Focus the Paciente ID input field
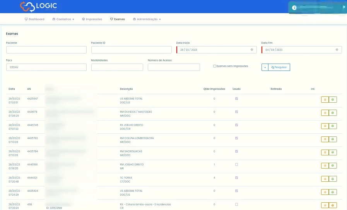The height and width of the screenshot is (210, 347). tap(131, 50)
